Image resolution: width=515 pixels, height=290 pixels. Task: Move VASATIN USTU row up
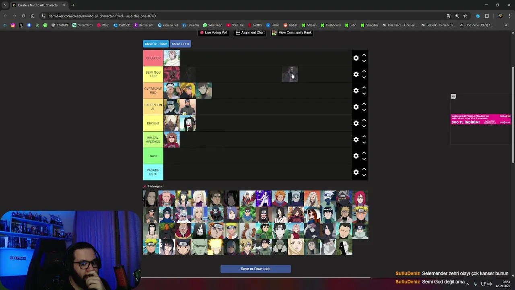tap(364, 169)
